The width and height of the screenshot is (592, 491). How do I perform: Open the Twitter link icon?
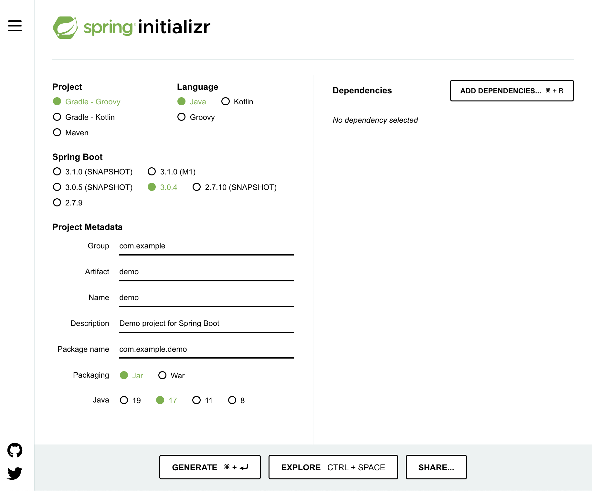[x=15, y=473]
